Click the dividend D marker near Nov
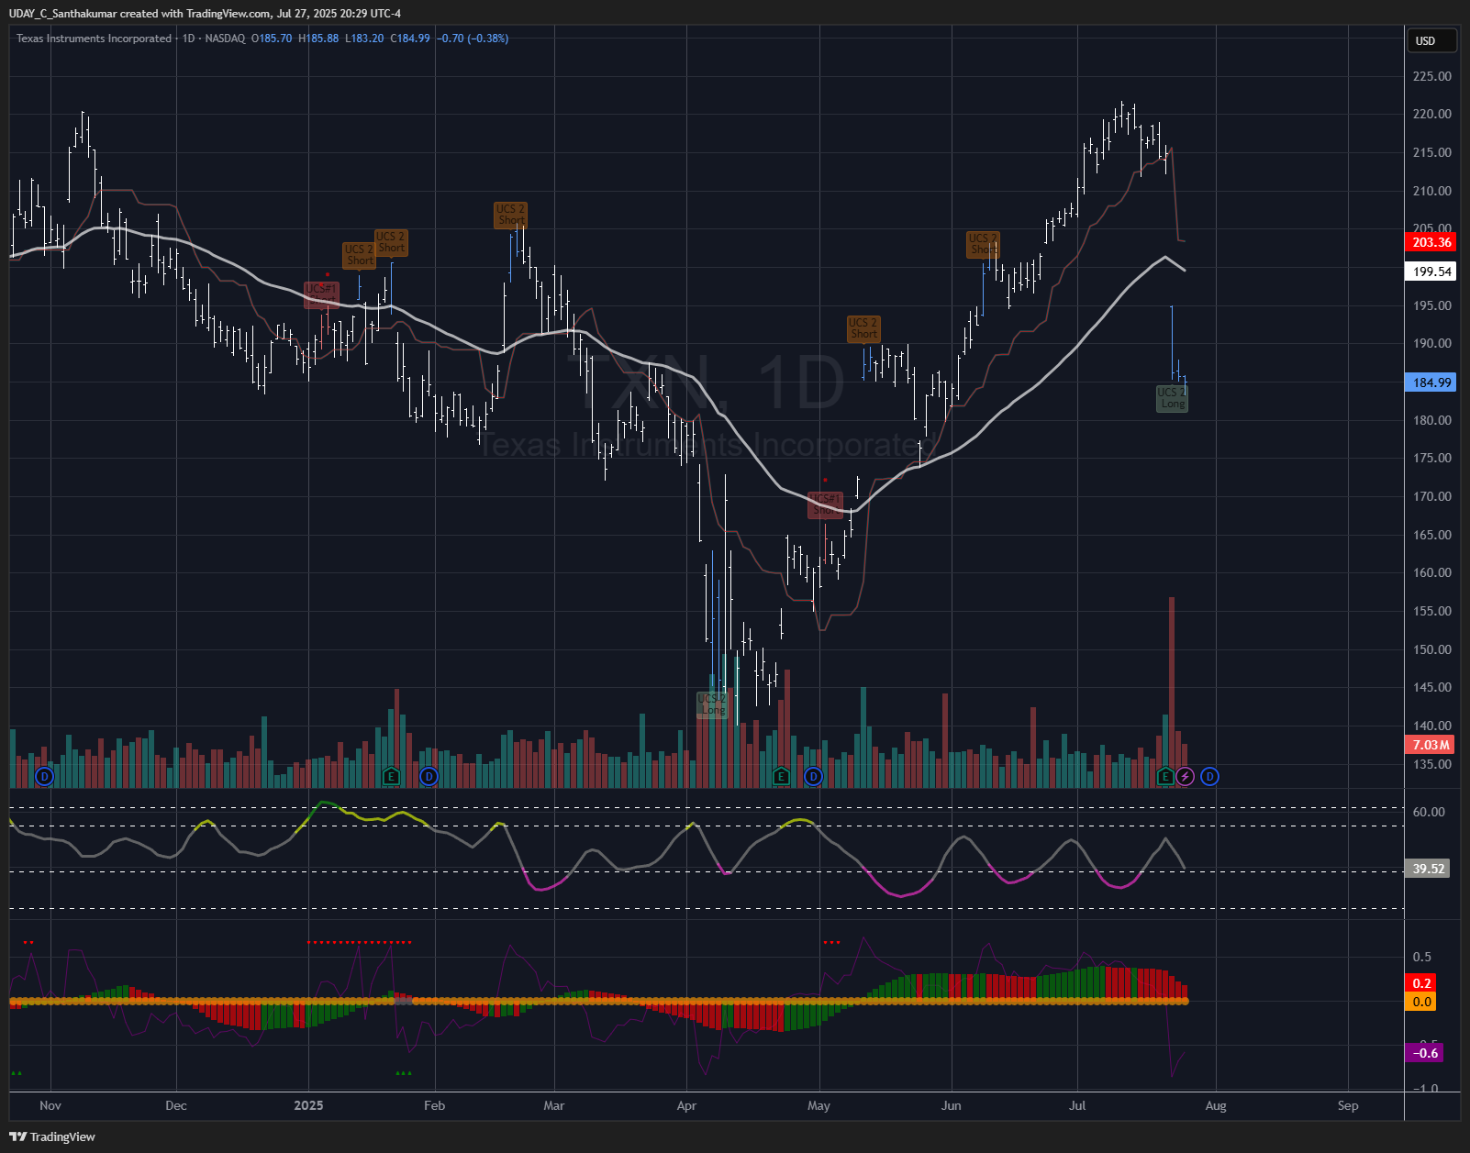 [44, 777]
